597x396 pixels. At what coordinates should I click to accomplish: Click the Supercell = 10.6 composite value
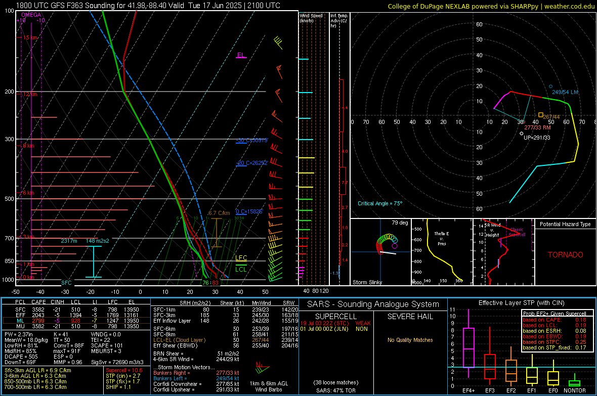pyautogui.click(x=124, y=370)
